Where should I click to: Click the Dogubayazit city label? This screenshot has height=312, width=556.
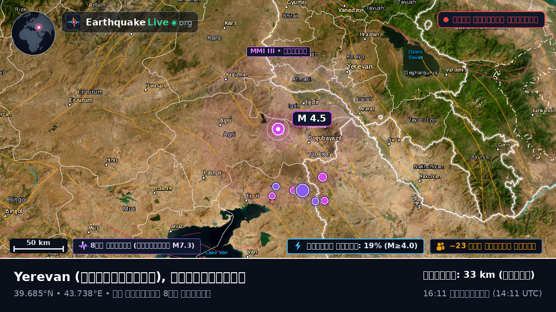point(325,138)
